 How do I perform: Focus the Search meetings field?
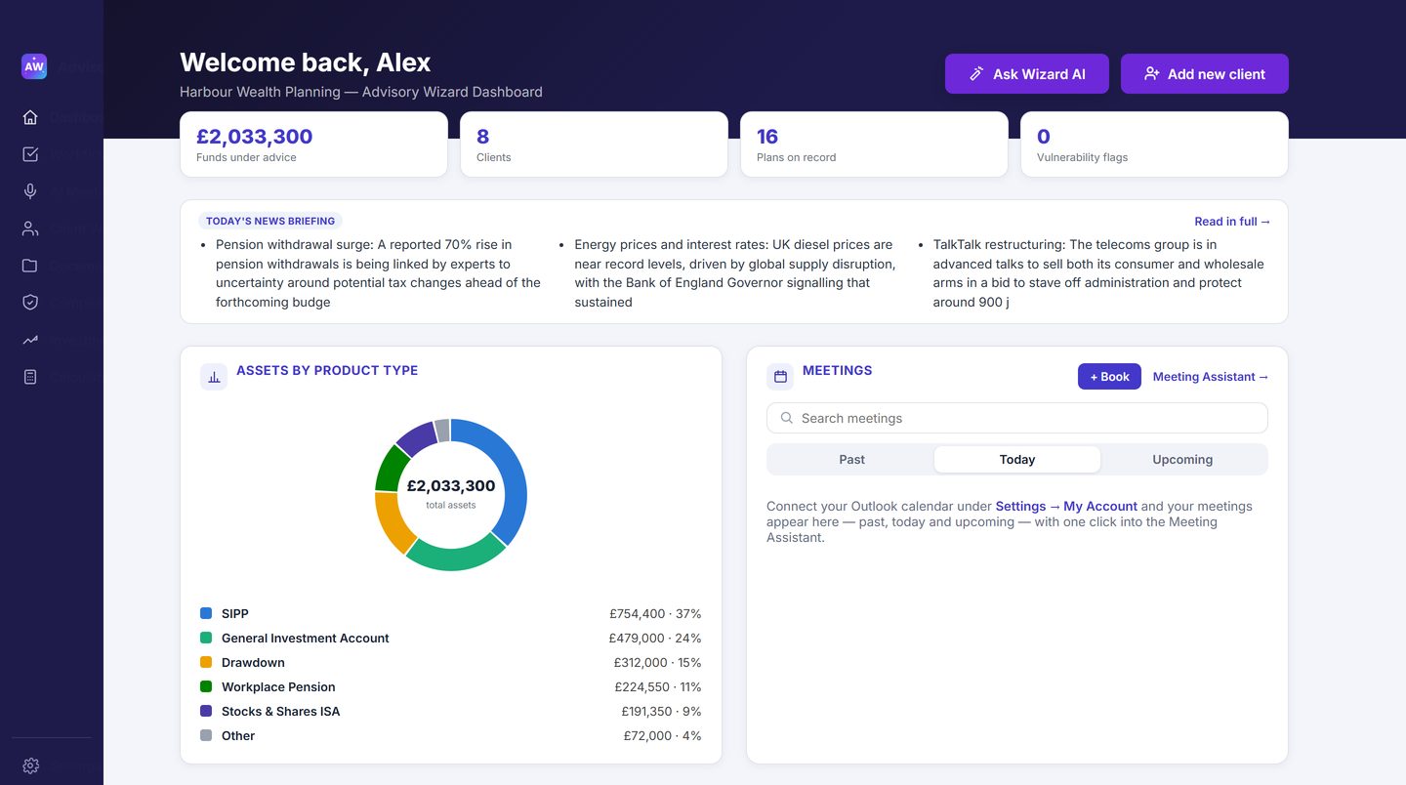(1017, 418)
